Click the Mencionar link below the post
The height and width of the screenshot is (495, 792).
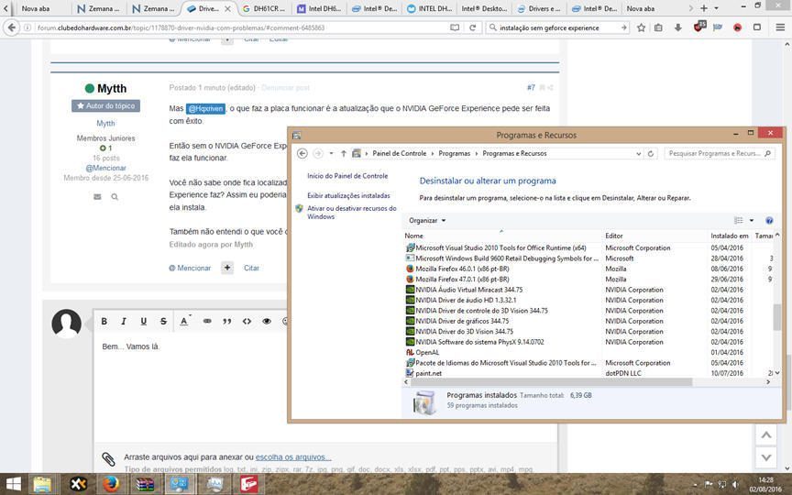coord(190,269)
